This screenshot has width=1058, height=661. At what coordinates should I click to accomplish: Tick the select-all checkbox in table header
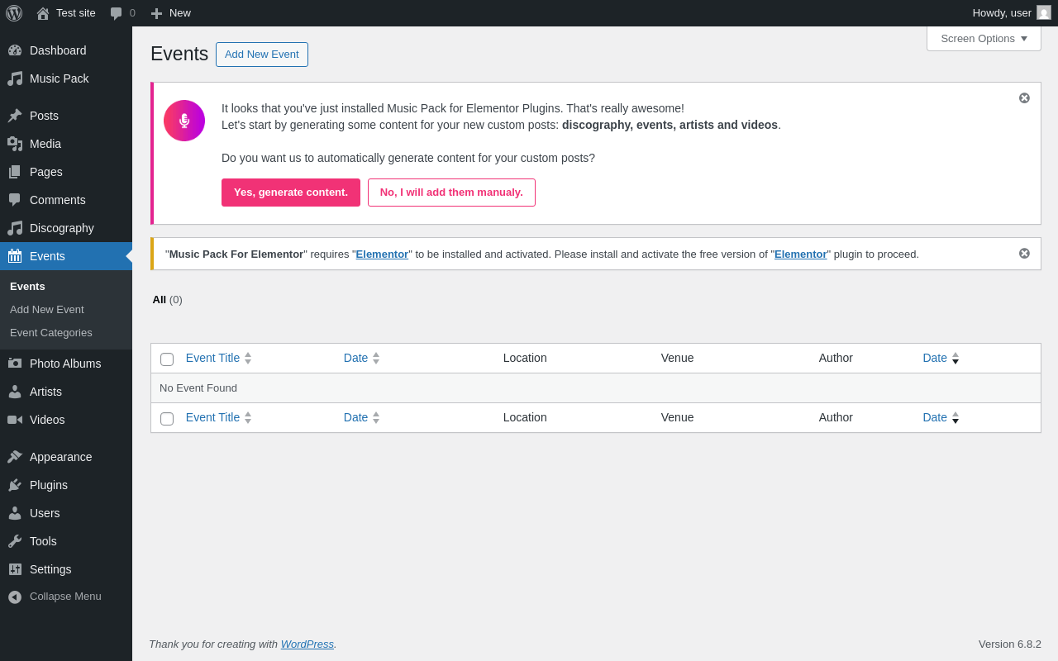[x=167, y=359]
